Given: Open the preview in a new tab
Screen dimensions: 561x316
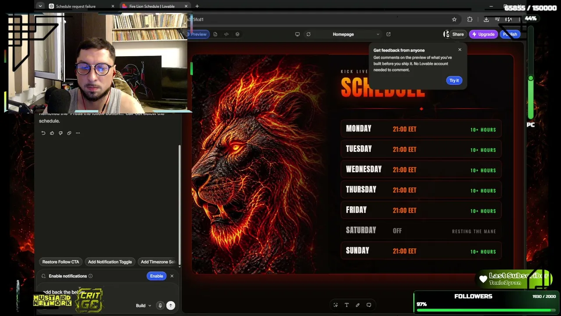Looking at the screenshot, I should click(388, 34).
